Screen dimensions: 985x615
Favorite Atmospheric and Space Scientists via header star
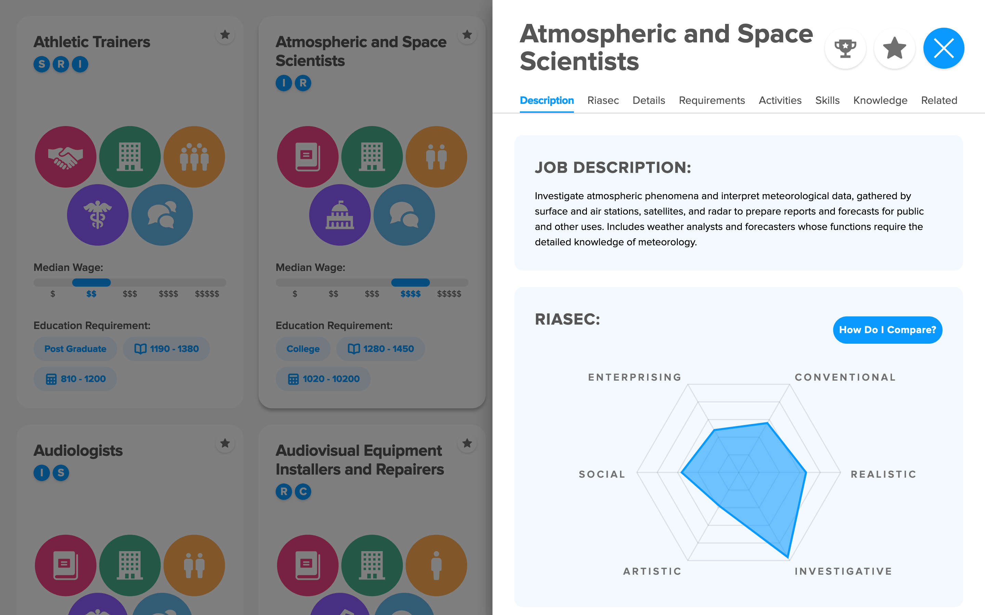point(894,49)
